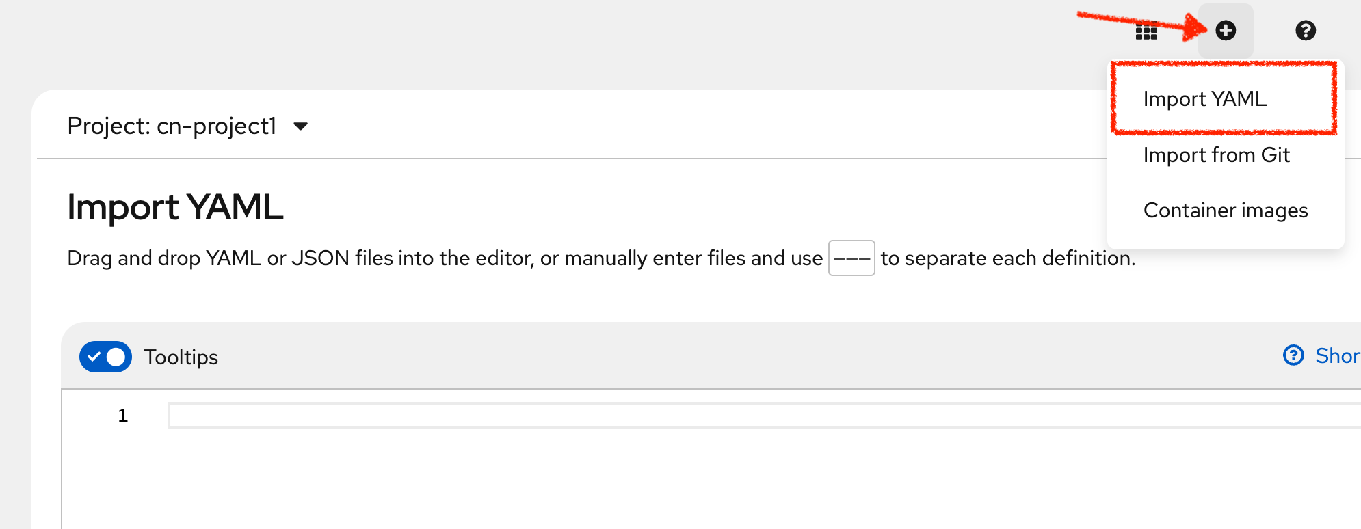Choose Import from Git in the menu
The width and height of the screenshot is (1361, 529).
(x=1217, y=155)
